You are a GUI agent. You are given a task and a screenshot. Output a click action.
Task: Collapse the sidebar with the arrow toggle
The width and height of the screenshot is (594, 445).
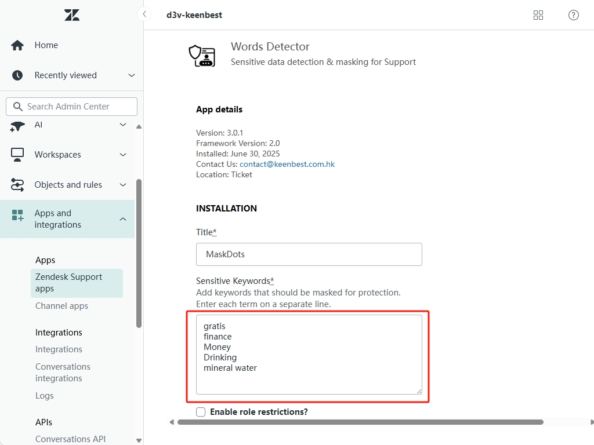point(144,14)
